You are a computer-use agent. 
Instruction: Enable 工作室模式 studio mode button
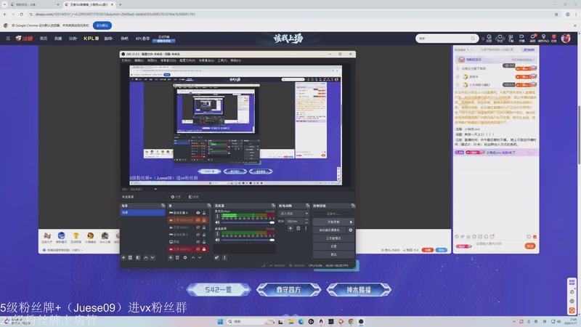point(333,238)
